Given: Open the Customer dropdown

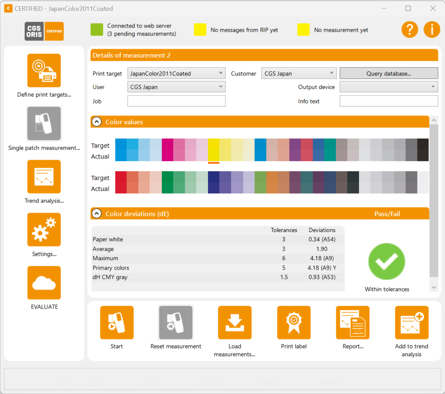Looking at the screenshot, I should coord(299,73).
